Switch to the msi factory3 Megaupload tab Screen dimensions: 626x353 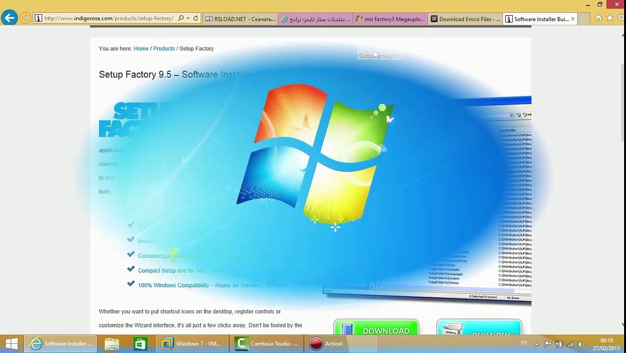390,19
